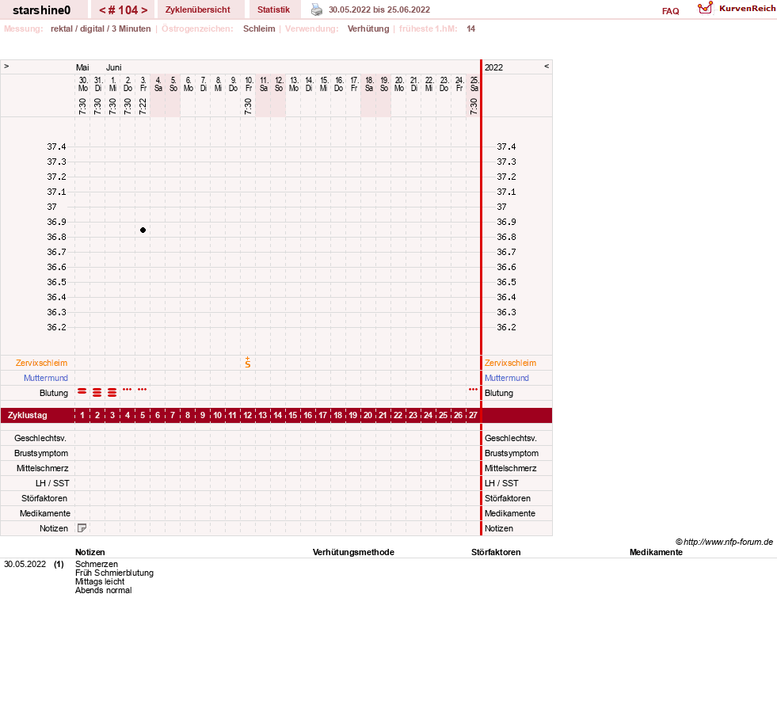Image resolution: width=777 pixels, height=712 pixels.
Task: Open the Zyklenübersicht tab
Action: (198, 10)
